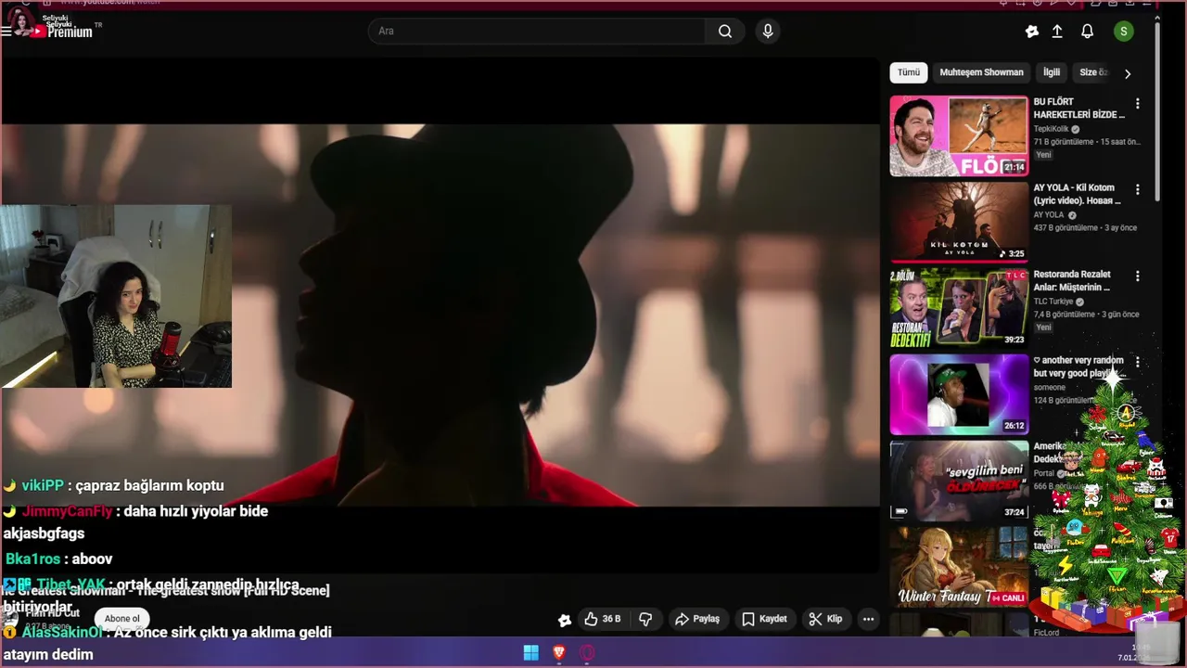Click the 'Bka1ros' chat username
This screenshot has width=1187, height=668.
[x=32, y=559]
